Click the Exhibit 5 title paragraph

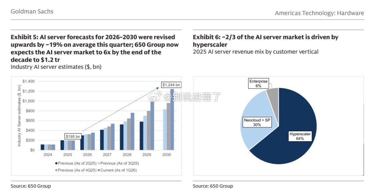[95, 48]
